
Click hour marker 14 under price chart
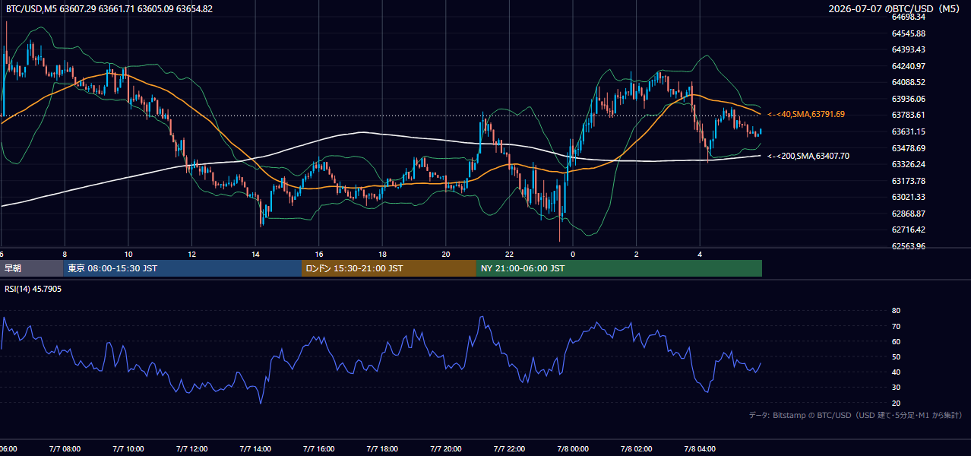(x=255, y=254)
